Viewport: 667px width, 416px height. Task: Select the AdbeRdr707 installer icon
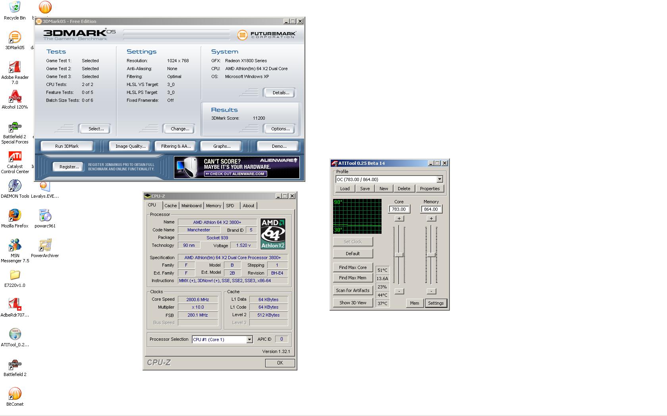click(15, 307)
